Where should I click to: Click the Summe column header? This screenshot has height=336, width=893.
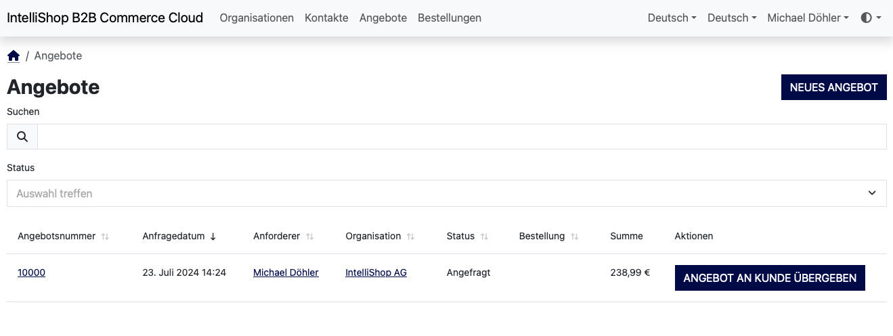(x=626, y=236)
